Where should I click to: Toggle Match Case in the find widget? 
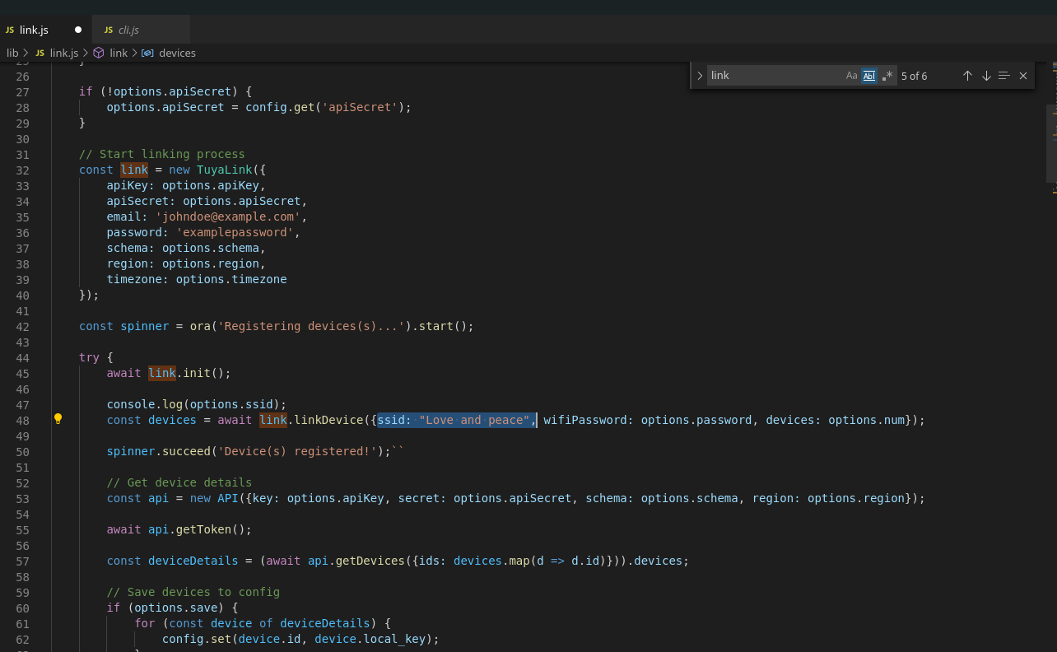coord(851,76)
